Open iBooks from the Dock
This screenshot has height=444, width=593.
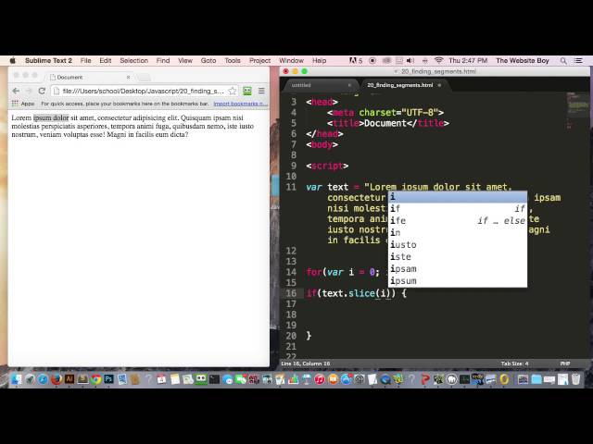[x=333, y=379]
